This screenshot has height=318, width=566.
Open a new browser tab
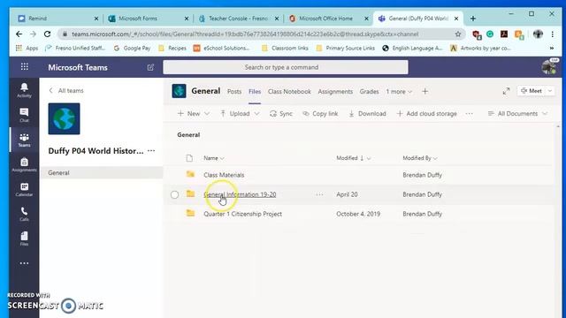click(x=473, y=18)
